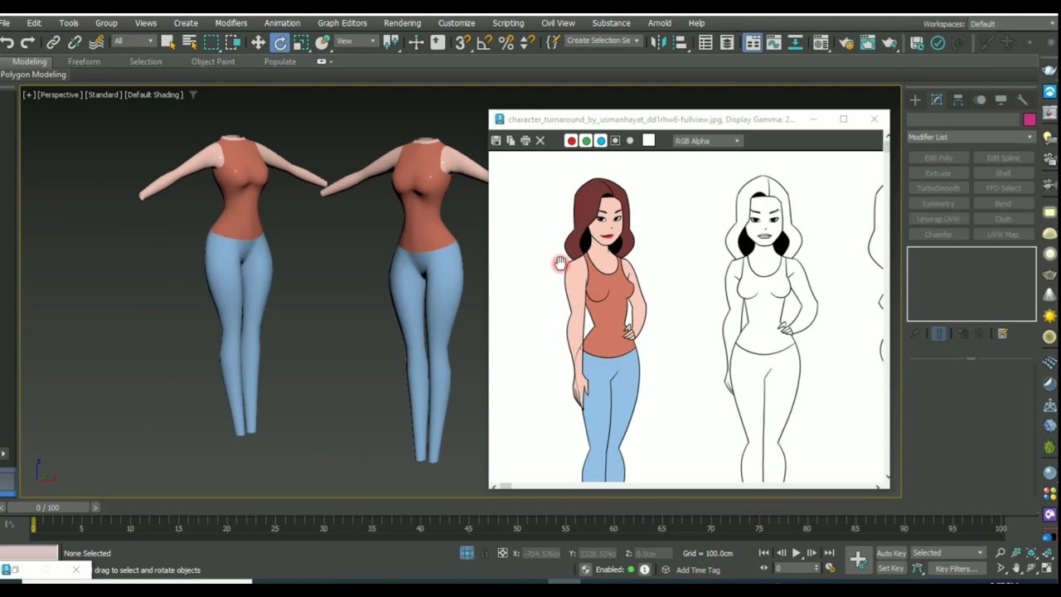Click white color swatch in image window

coord(648,140)
